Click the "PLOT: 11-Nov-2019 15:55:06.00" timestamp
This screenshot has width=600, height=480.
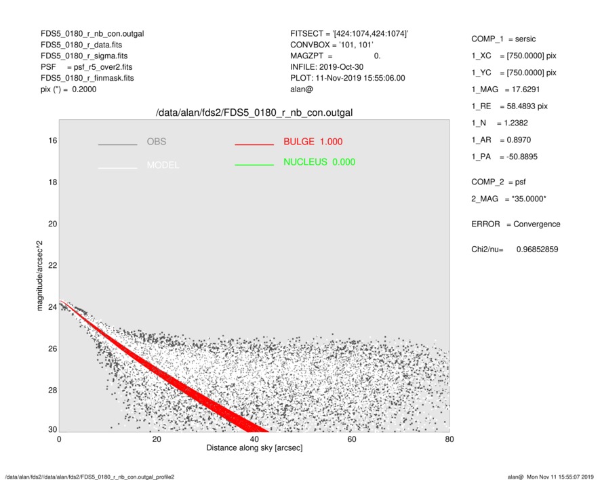coord(347,78)
